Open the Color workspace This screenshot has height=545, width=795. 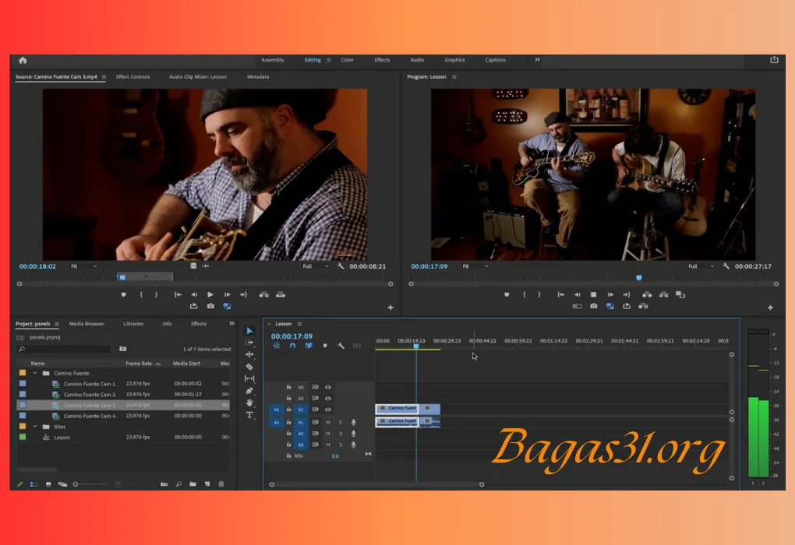pos(347,60)
